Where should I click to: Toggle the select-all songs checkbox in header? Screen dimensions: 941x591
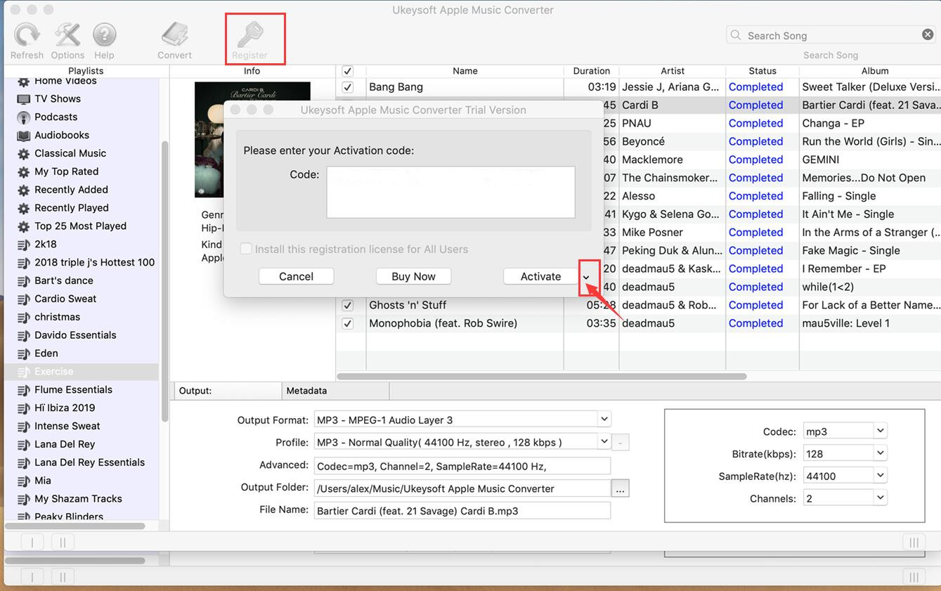tap(347, 71)
